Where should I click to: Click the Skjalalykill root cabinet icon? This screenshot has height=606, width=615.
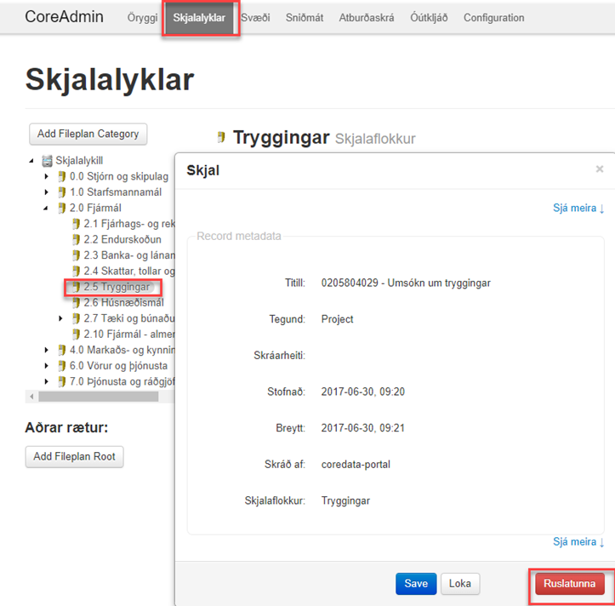point(47,161)
